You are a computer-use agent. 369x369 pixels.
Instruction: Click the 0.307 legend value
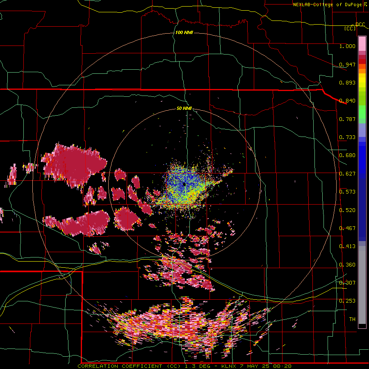pos(347,283)
